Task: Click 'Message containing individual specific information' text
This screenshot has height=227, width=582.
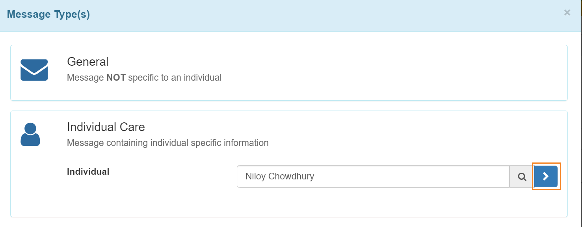Action: pos(167,143)
